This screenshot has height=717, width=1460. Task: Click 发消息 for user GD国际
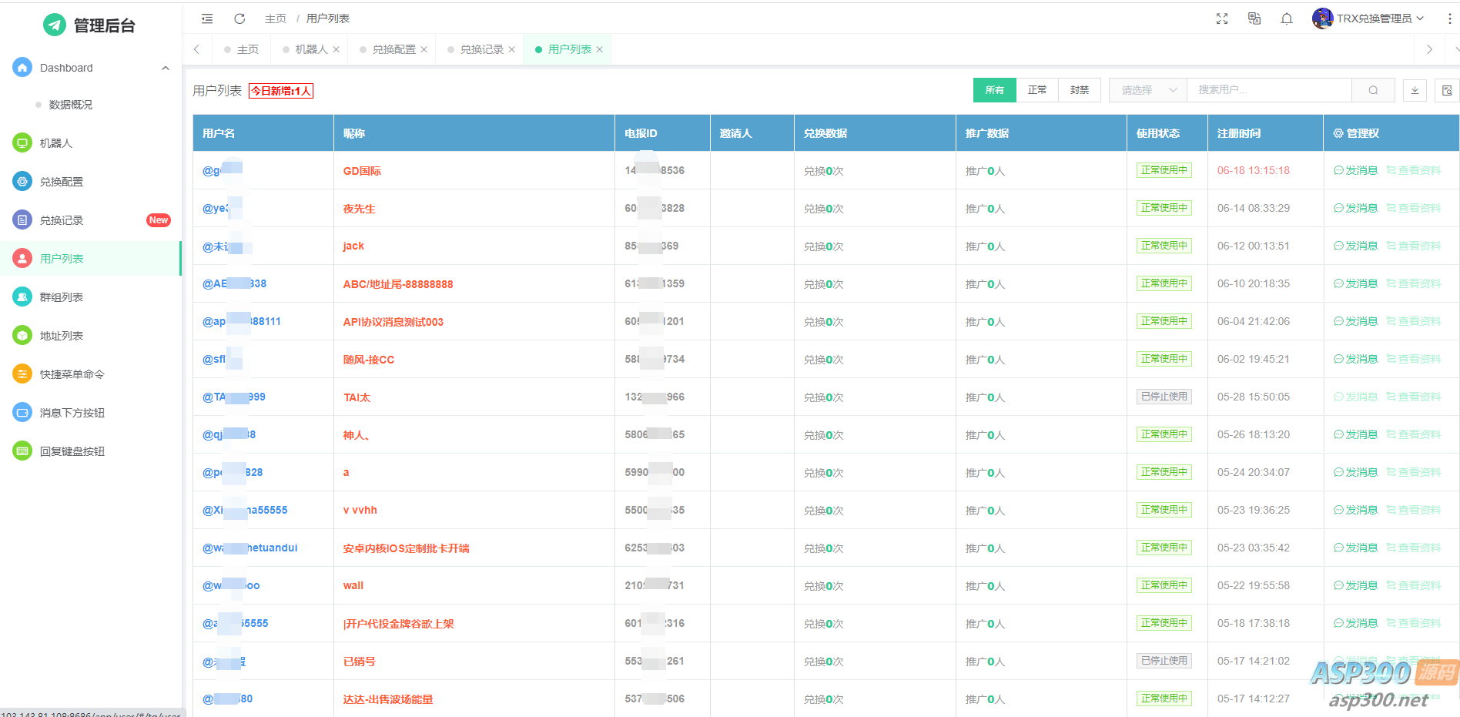point(1356,170)
